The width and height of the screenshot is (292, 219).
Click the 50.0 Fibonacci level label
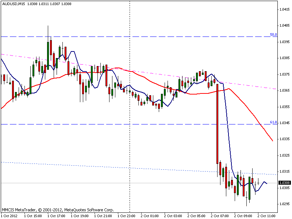pyautogui.click(x=273, y=35)
